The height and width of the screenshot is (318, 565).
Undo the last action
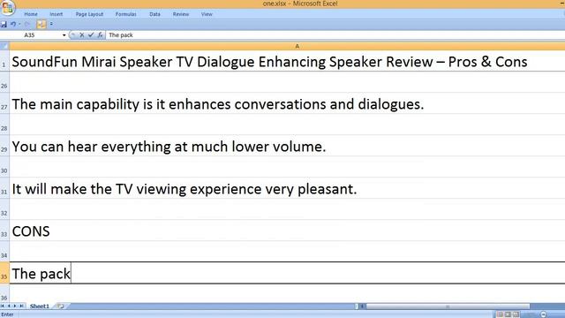(x=13, y=24)
